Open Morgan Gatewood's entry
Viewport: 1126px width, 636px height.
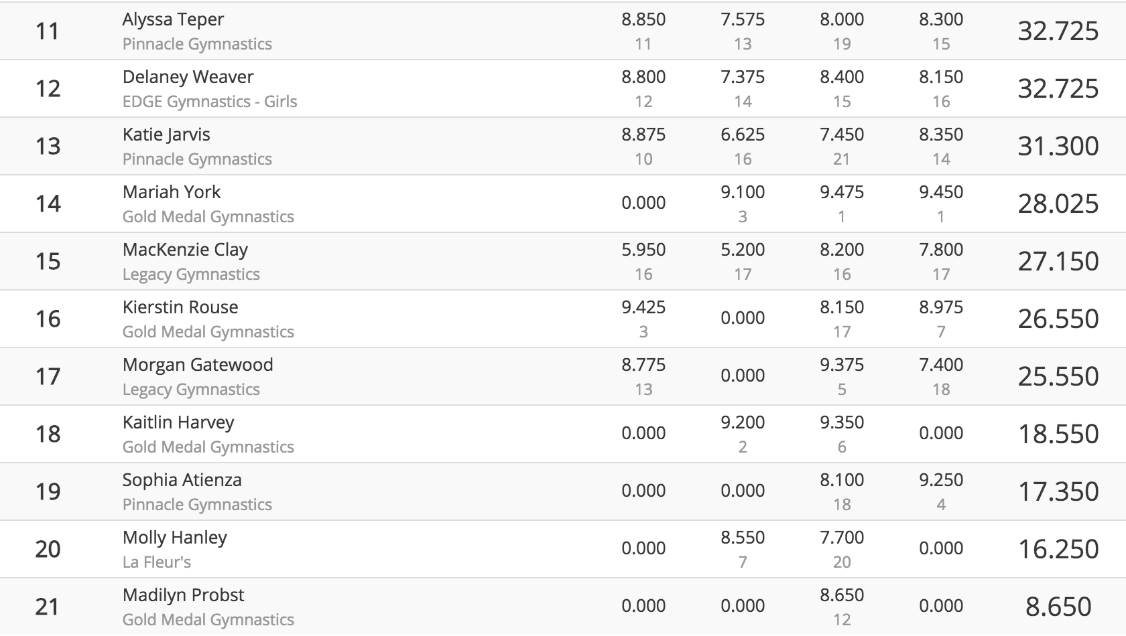[198, 365]
